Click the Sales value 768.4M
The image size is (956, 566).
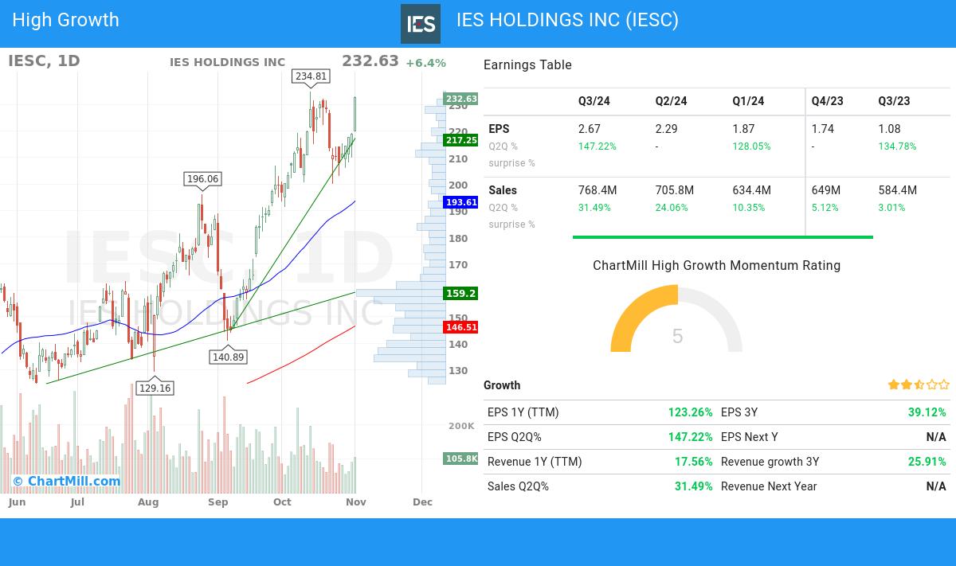click(597, 190)
